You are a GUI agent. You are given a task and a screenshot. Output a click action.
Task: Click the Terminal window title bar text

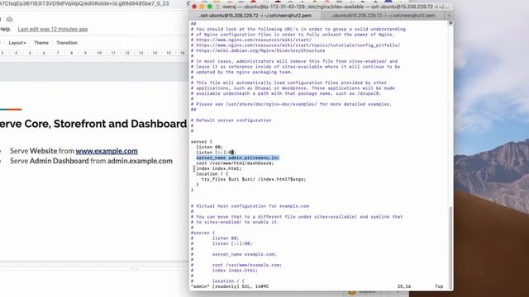[336, 7]
